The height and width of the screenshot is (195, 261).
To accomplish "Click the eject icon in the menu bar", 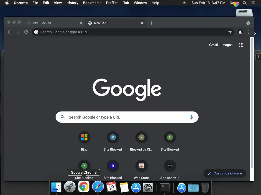I will click(x=184, y=3).
